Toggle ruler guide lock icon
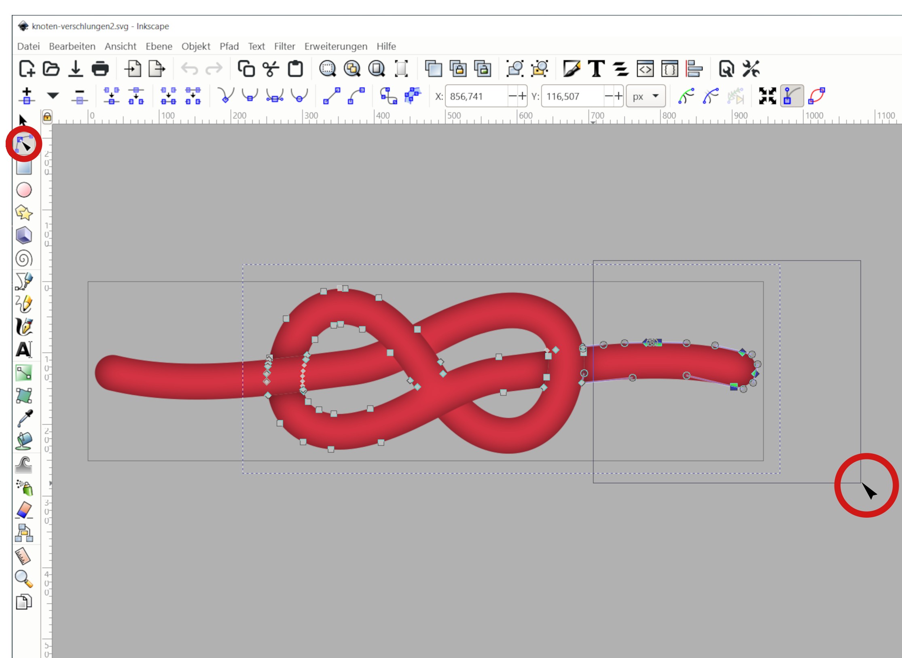902x658 pixels. coord(47,117)
